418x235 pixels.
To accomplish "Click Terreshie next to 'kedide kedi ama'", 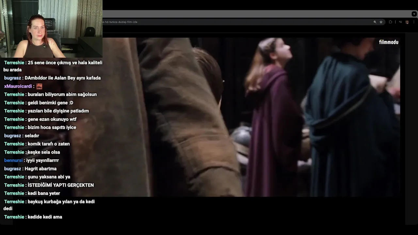I will [14, 217].
